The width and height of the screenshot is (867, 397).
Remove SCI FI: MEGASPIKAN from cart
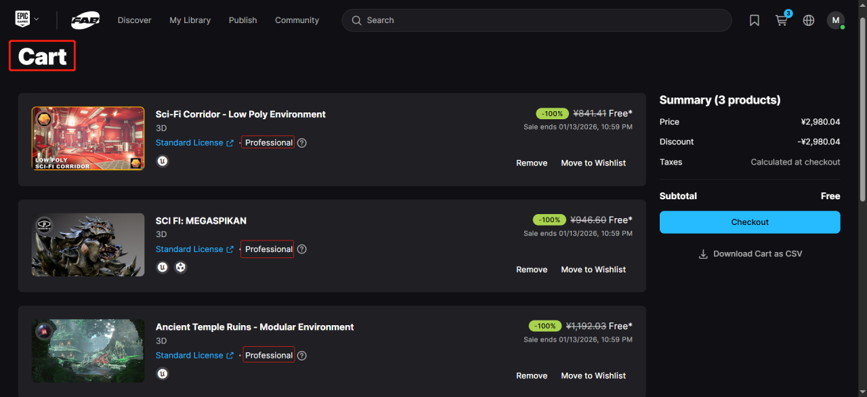click(532, 270)
